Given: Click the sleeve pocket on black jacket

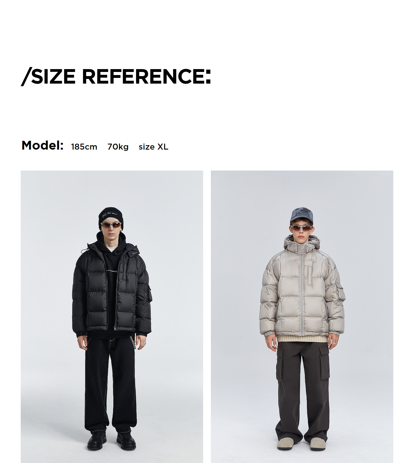Looking at the screenshot, I should coord(149,293).
